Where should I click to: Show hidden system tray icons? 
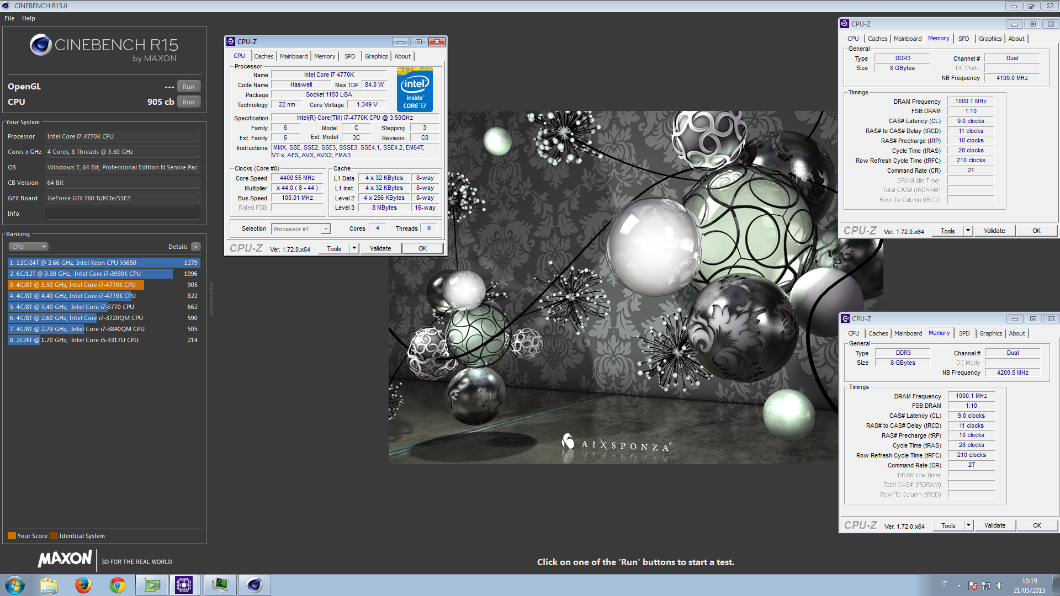(x=959, y=586)
